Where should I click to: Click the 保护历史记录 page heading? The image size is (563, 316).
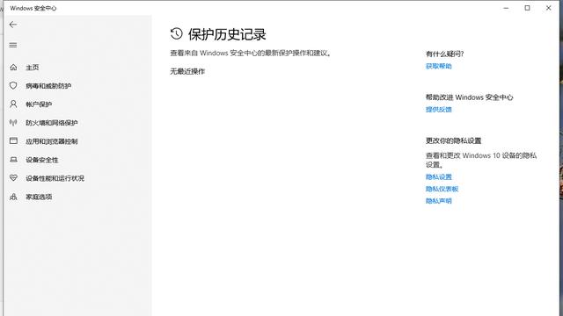pos(227,34)
